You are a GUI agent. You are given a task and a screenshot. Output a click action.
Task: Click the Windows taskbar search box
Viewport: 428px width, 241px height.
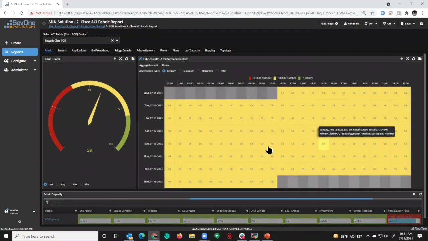click(55, 236)
